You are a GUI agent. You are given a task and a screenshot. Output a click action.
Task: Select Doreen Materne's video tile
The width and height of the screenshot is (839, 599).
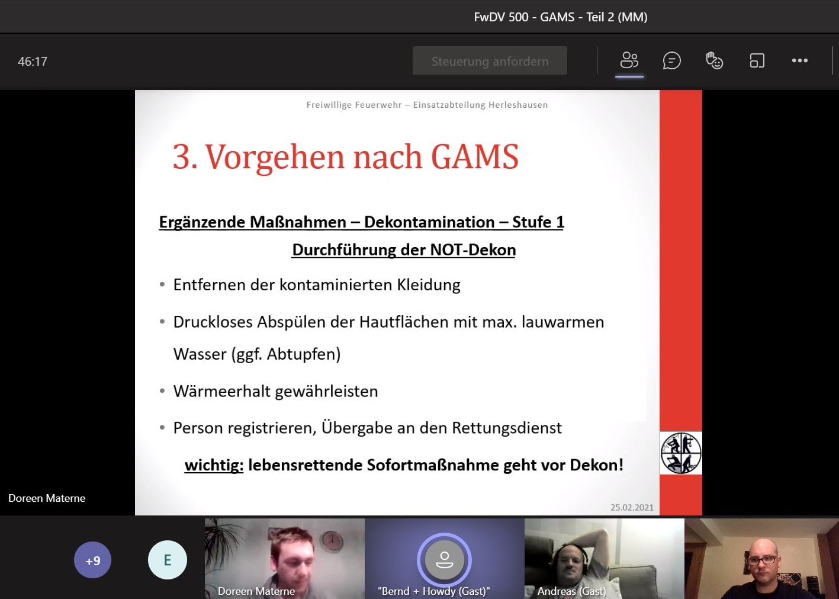click(285, 559)
